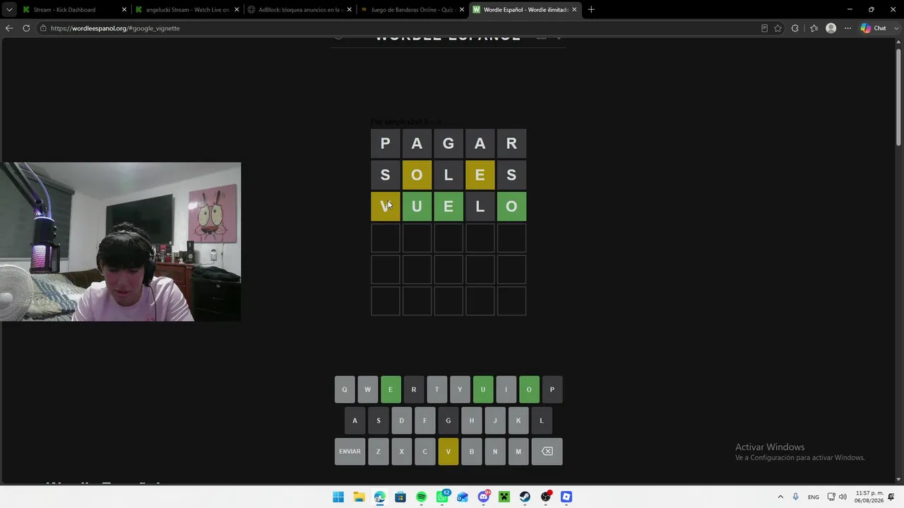Close the Wordle Español tab
This screenshot has width=904, height=508.
(x=574, y=10)
